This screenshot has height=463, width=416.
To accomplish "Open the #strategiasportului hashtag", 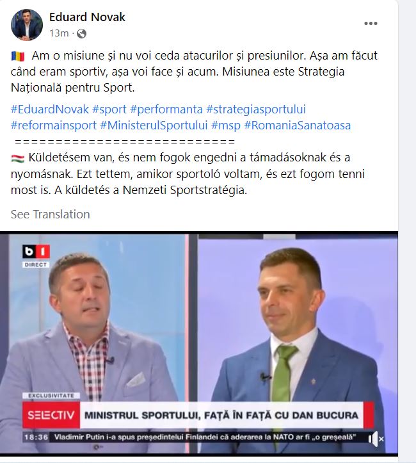I will coord(256,110).
